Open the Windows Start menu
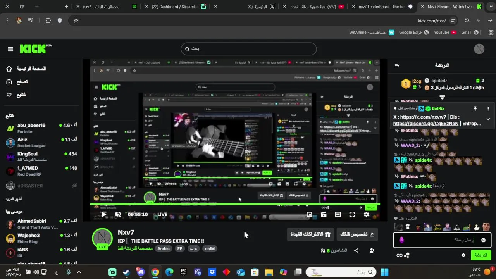This screenshot has height=279, width=496. (384, 272)
